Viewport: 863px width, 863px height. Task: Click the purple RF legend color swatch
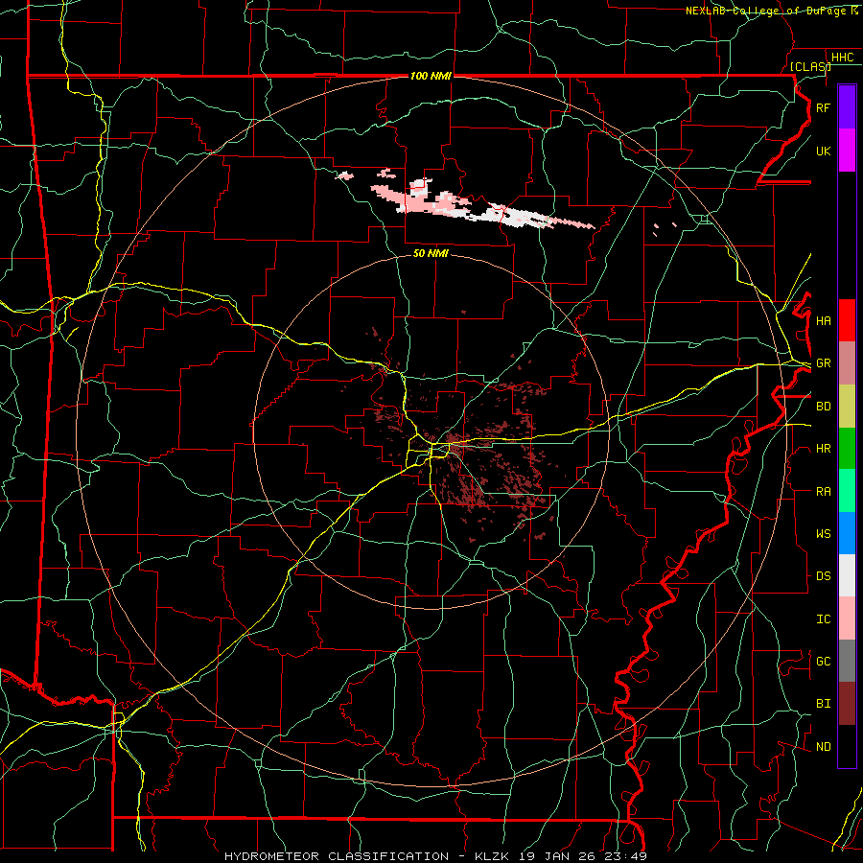pyautogui.click(x=847, y=107)
